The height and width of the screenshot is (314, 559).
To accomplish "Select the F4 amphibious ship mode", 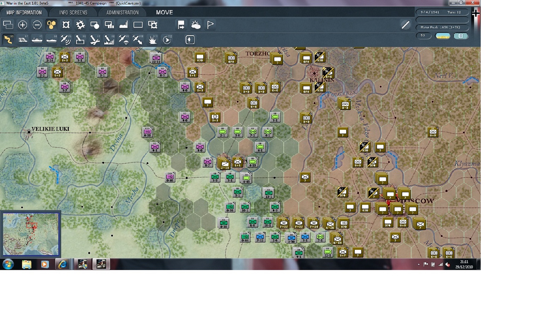I will click(52, 39).
